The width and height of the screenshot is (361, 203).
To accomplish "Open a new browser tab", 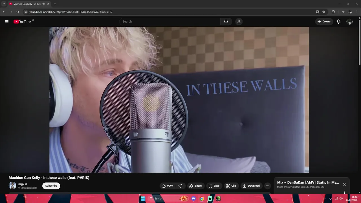I will click(x=55, y=4).
